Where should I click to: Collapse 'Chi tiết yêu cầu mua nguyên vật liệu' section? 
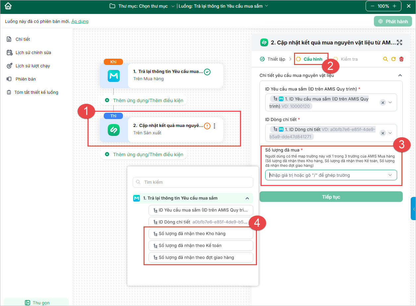(400, 75)
